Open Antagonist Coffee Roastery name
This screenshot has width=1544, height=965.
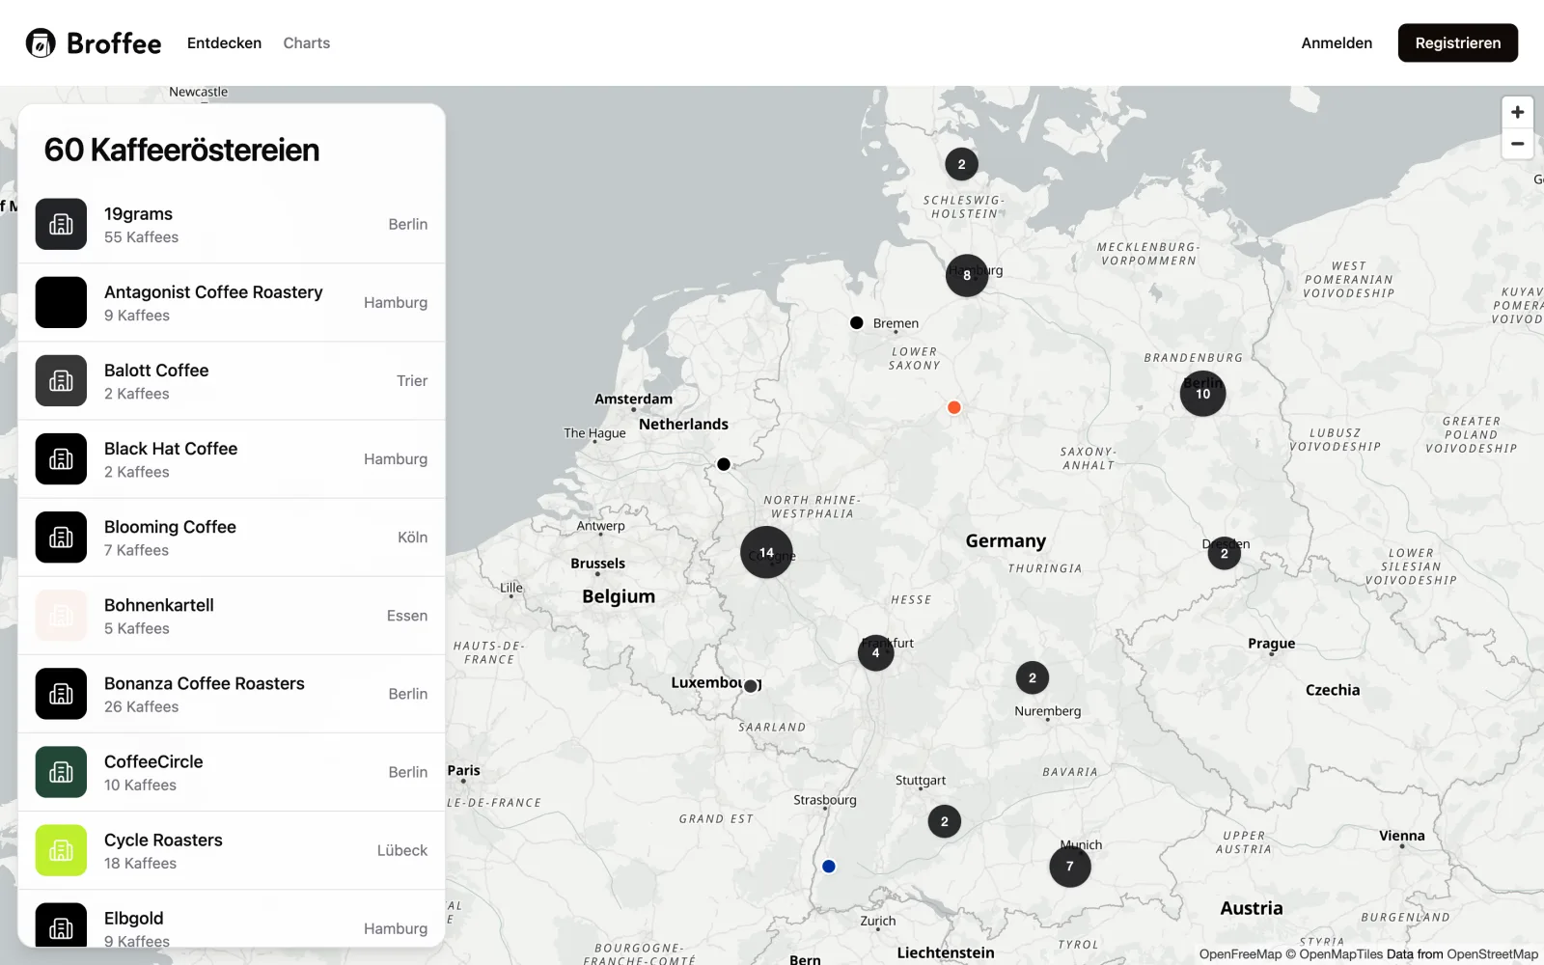tap(213, 292)
